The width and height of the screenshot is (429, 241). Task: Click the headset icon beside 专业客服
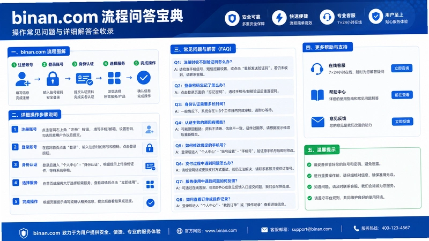point(327,17)
